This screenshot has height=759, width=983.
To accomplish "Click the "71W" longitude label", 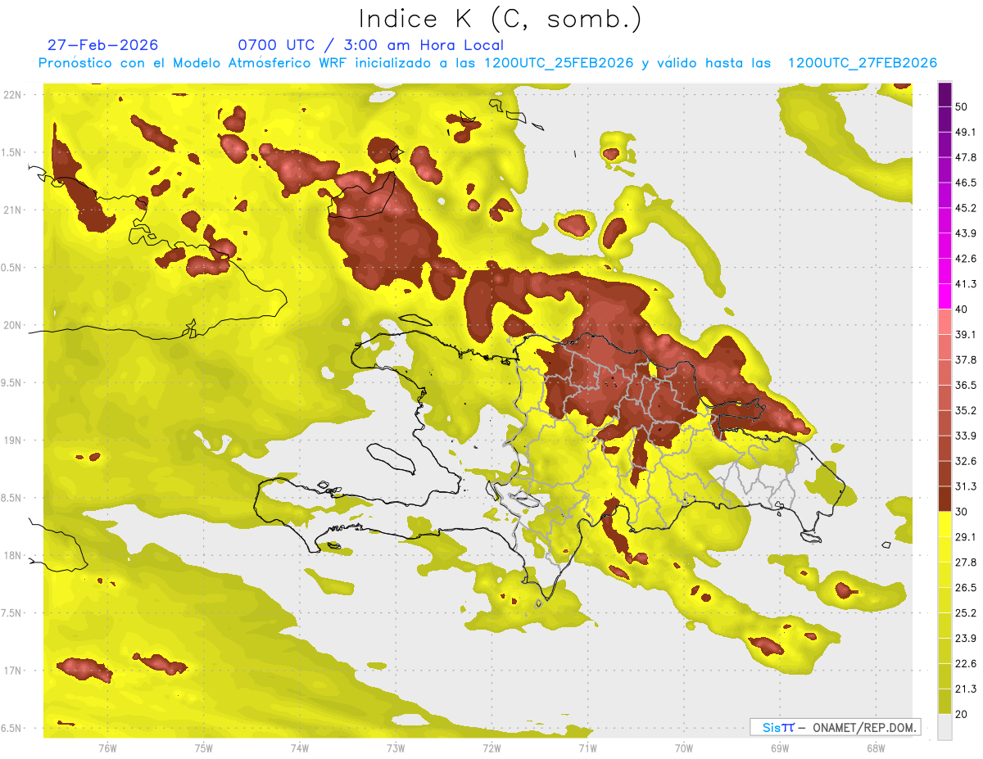I will tap(587, 748).
